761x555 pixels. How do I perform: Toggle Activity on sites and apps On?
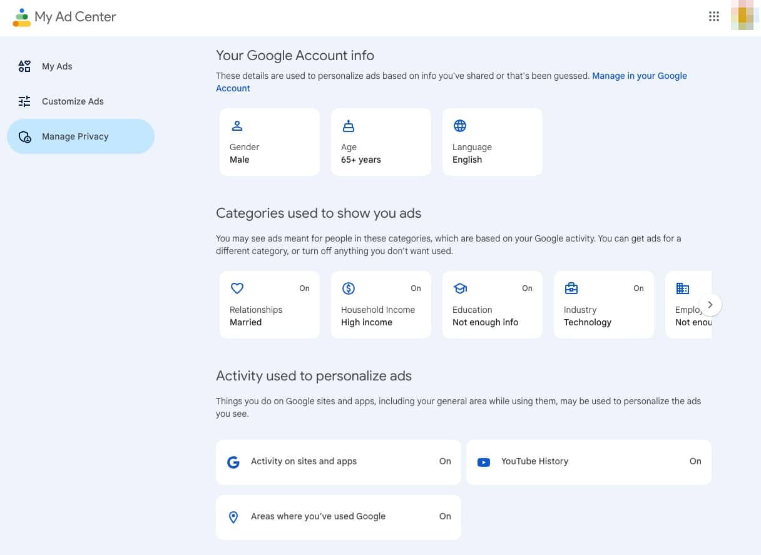tap(445, 461)
